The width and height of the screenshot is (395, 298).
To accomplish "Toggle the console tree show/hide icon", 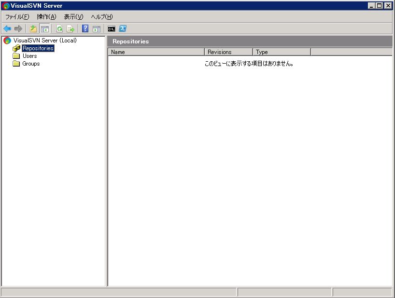I will pos(45,29).
